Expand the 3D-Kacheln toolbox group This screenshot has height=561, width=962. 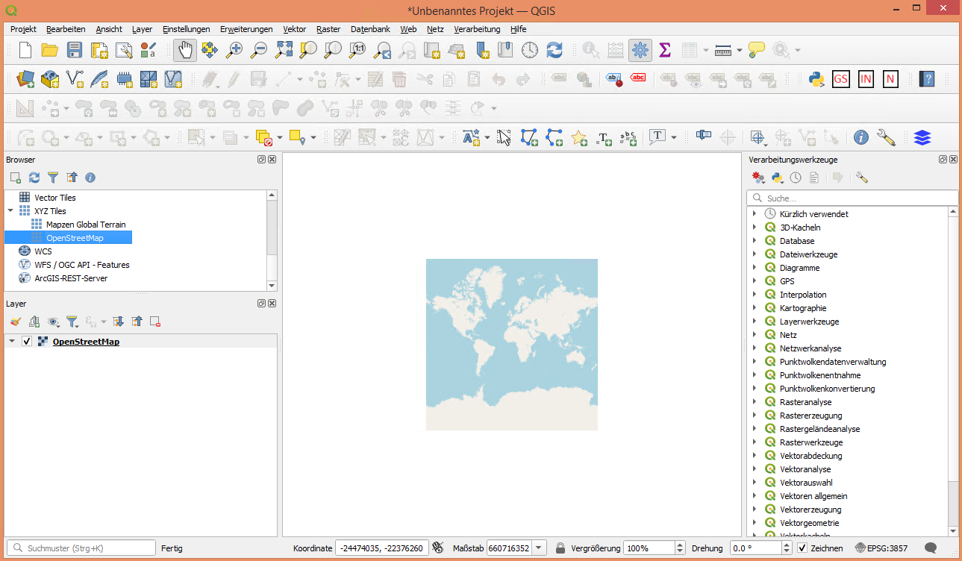pos(755,228)
